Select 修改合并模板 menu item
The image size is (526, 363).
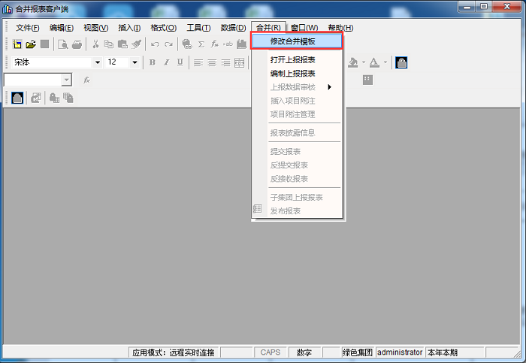click(x=297, y=41)
